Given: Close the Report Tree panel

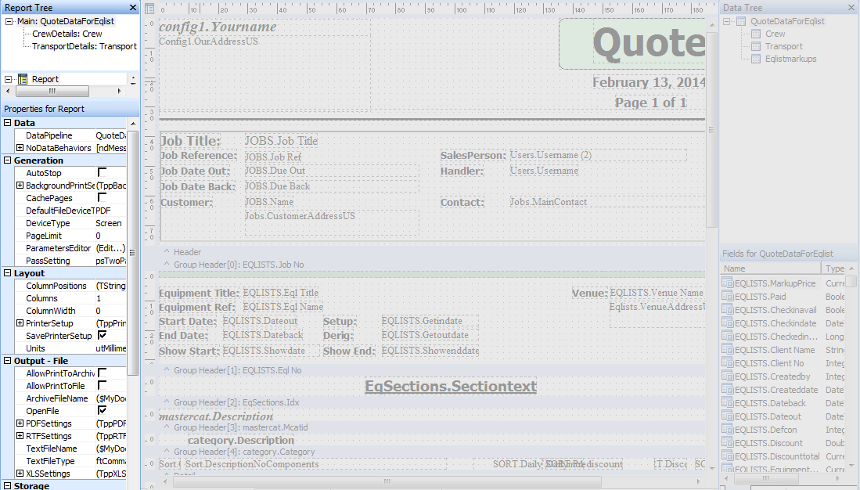Looking at the screenshot, I should coord(131,8).
